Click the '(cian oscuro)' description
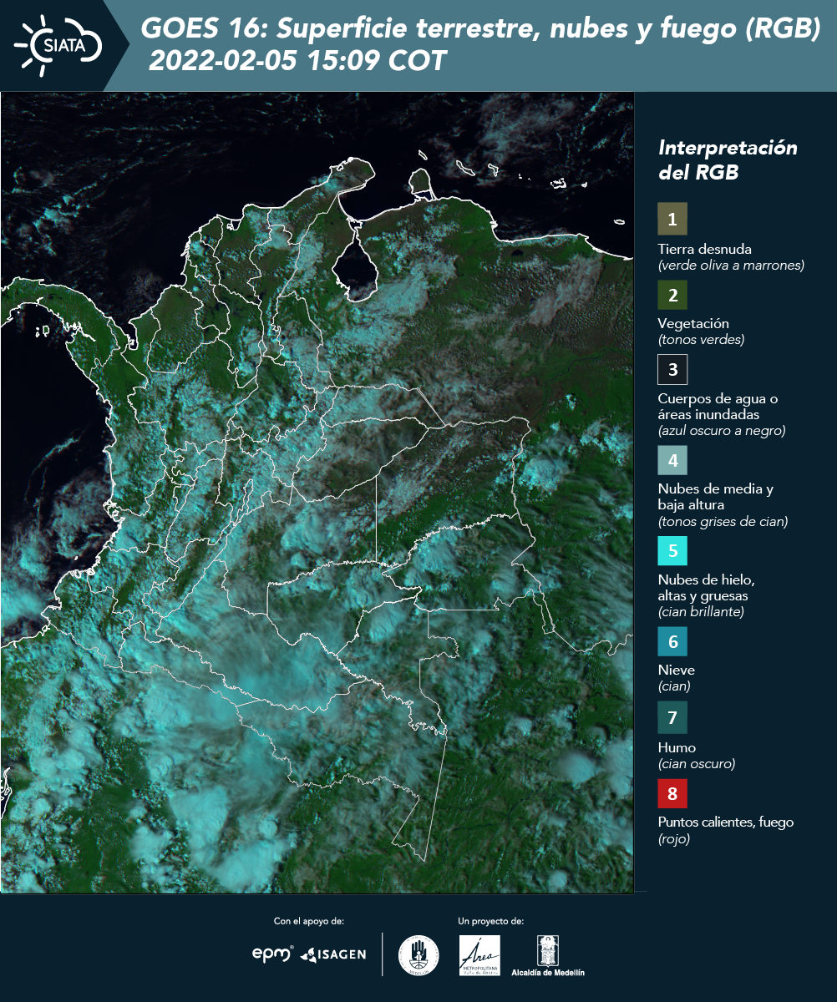This screenshot has width=837, height=1002. [697, 764]
